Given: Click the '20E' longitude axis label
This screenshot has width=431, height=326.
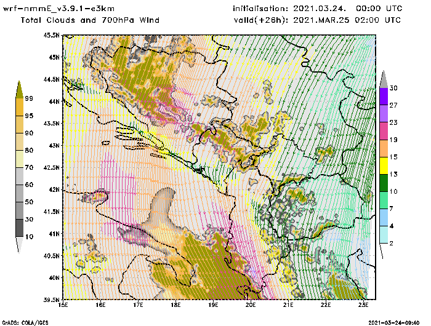Looking at the screenshot, I should click(251, 305).
